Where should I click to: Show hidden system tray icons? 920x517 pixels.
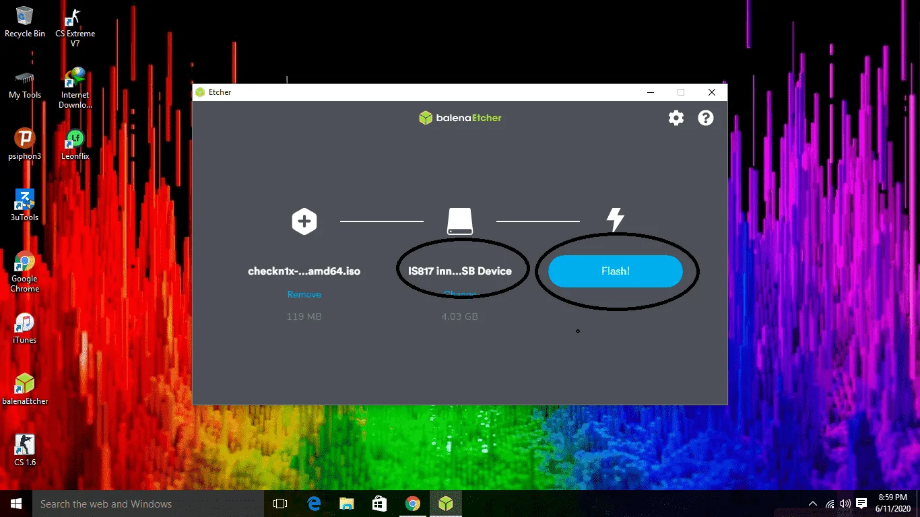pyautogui.click(x=813, y=504)
